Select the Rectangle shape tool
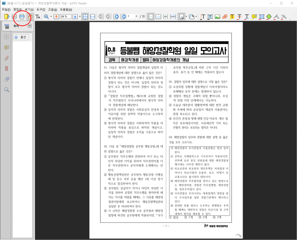The image size is (297, 240). coord(262,17)
